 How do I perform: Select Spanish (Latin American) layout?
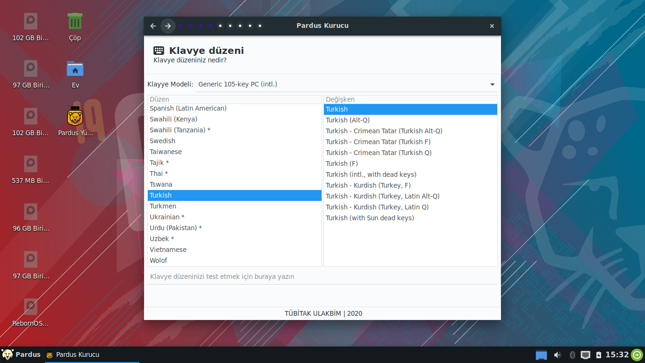coord(235,108)
